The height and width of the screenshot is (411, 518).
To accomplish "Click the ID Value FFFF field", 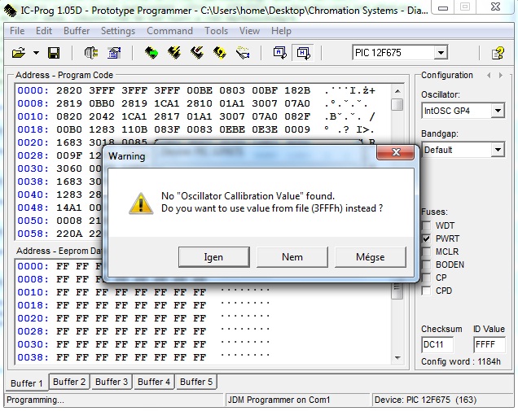I will click(x=489, y=345).
